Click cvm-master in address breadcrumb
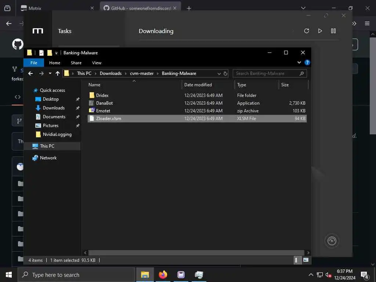376x282 pixels. [x=142, y=73]
